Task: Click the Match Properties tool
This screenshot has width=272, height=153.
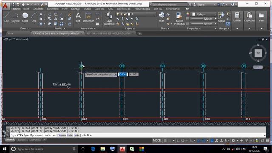Action: [x=179, y=19]
